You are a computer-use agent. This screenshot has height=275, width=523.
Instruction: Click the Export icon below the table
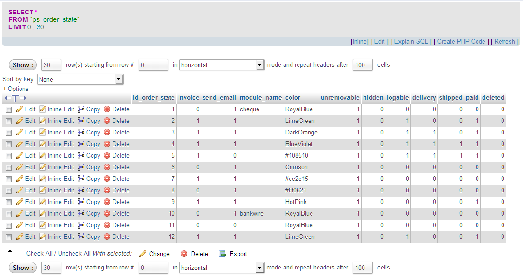point(223,254)
